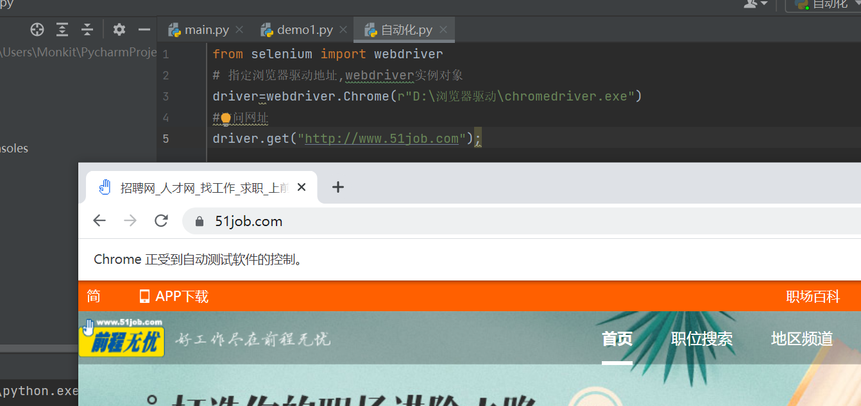Click the 前程无忧 51job logo
The width and height of the screenshot is (861, 406).
122,337
